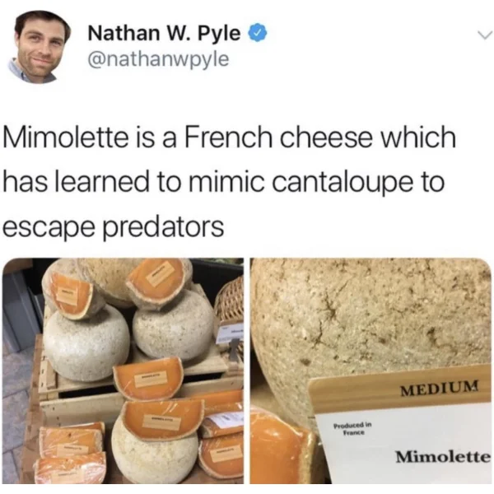Click the word cantaloupe in tweet text
This screenshot has height=494, width=494.
click(x=343, y=183)
